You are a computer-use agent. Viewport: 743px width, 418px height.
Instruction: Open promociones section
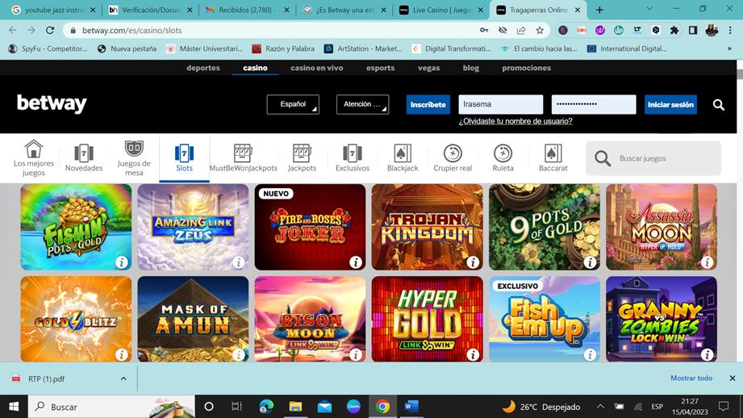[527, 68]
